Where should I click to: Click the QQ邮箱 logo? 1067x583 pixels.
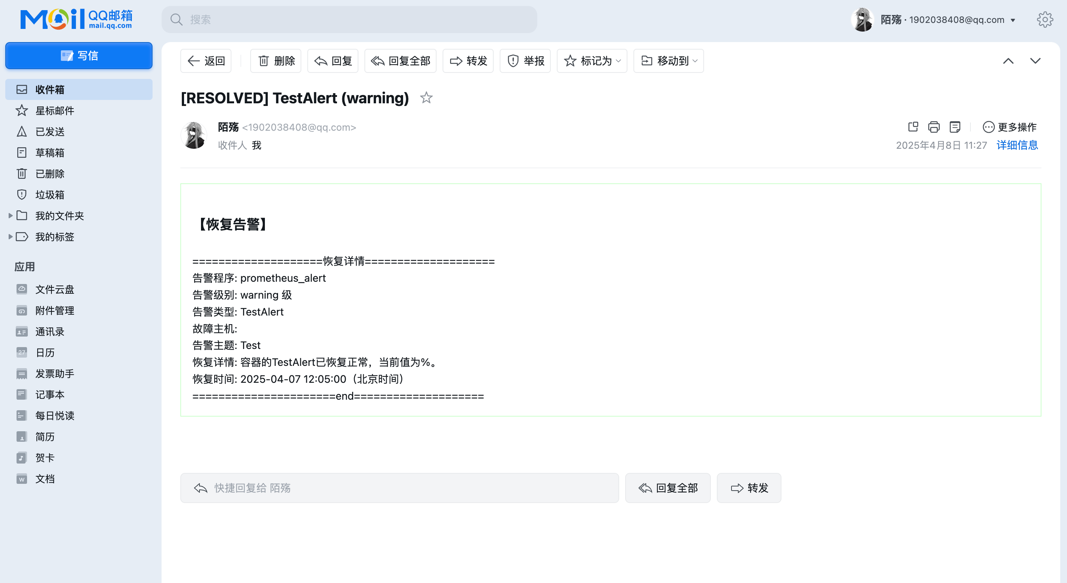click(77, 20)
